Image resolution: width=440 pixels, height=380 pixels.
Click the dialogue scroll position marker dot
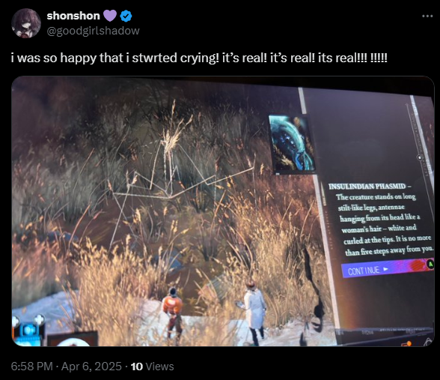click(420, 157)
